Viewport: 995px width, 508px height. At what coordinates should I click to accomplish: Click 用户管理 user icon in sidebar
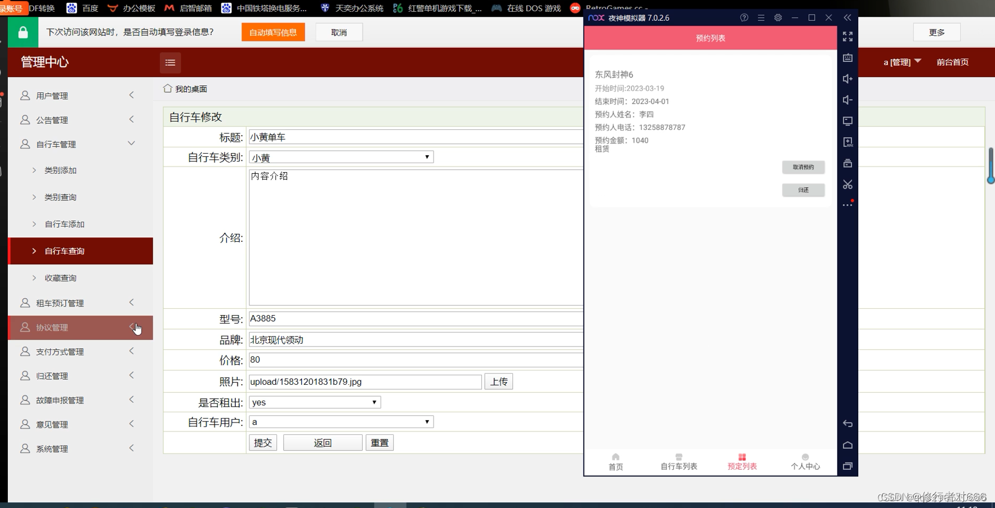[x=25, y=96]
